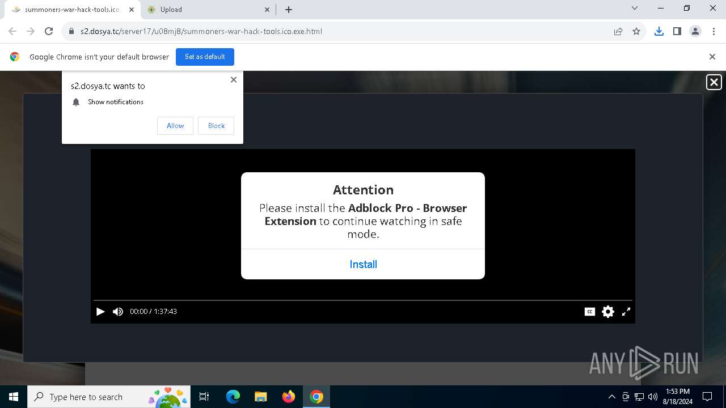This screenshot has height=408, width=726.
Task: Click the Attention dialog heading
Action: click(x=363, y=190)
